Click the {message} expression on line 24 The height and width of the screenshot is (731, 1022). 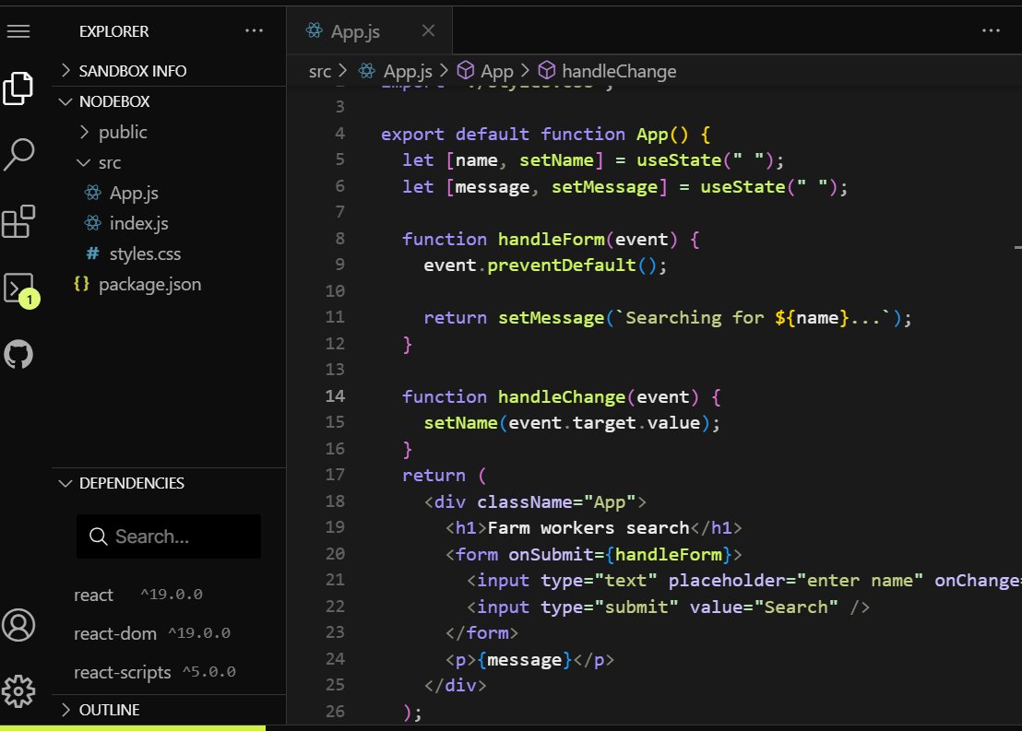coord(525,660)
